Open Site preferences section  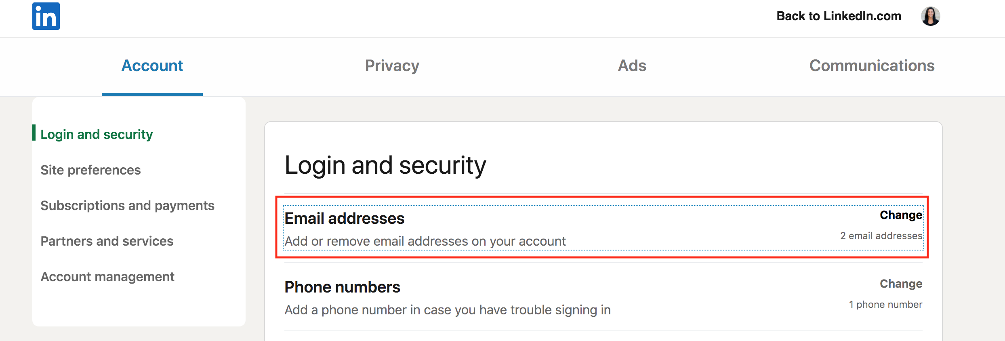pyautogui.click(x=90, y=170)
